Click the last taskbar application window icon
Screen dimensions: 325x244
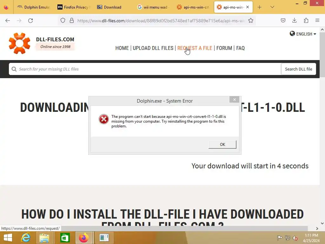(x=104, y=238)
